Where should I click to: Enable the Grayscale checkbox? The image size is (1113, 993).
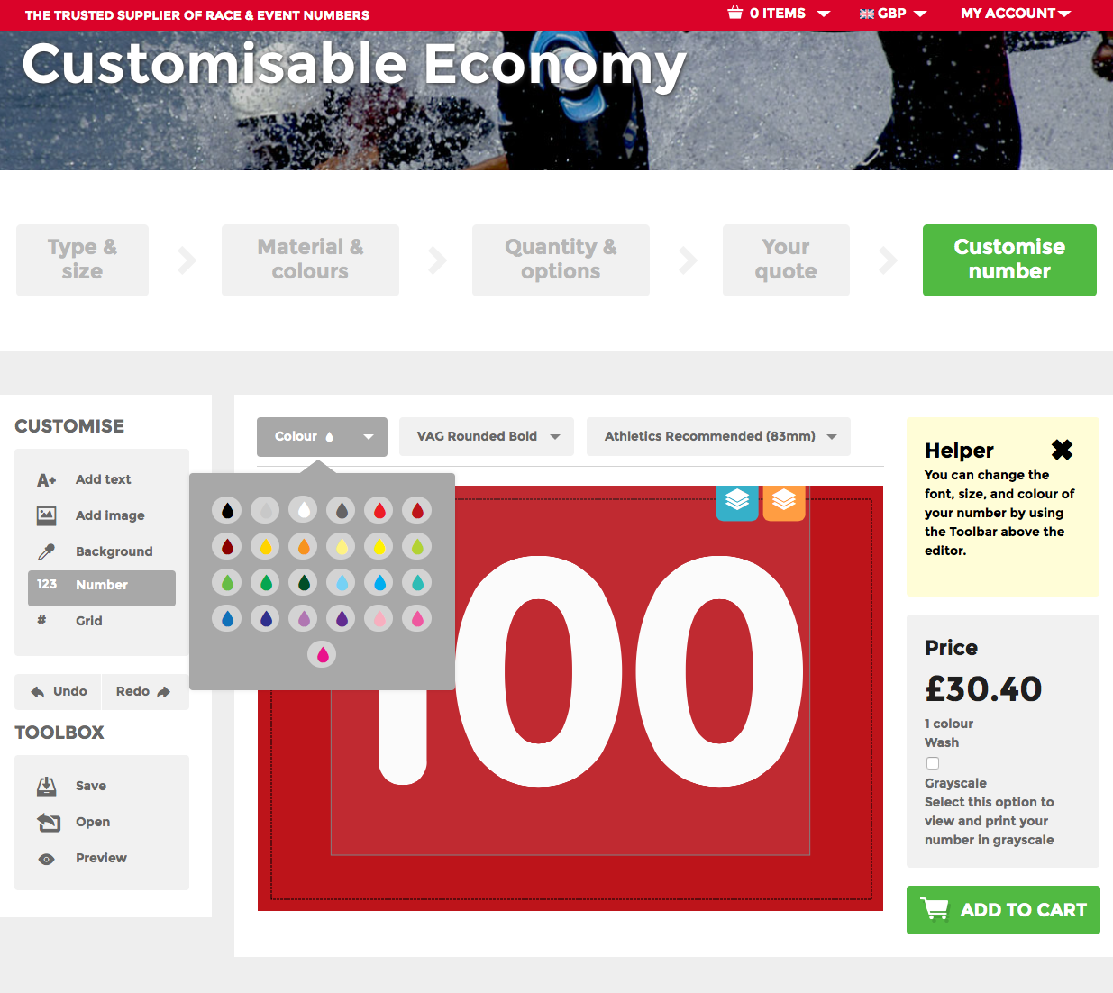tap(933, 763)
